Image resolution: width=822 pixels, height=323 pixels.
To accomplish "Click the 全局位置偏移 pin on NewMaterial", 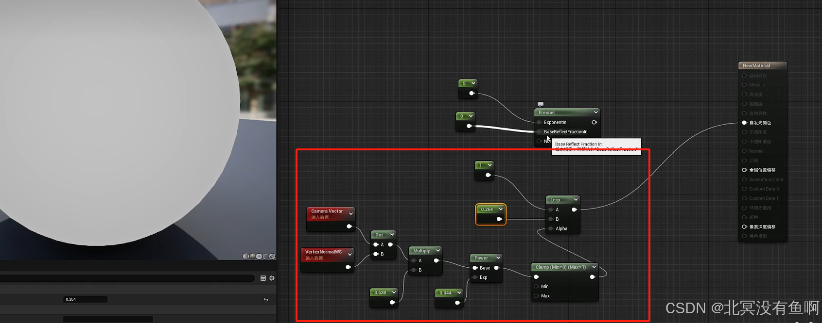I will pos(744,170).
